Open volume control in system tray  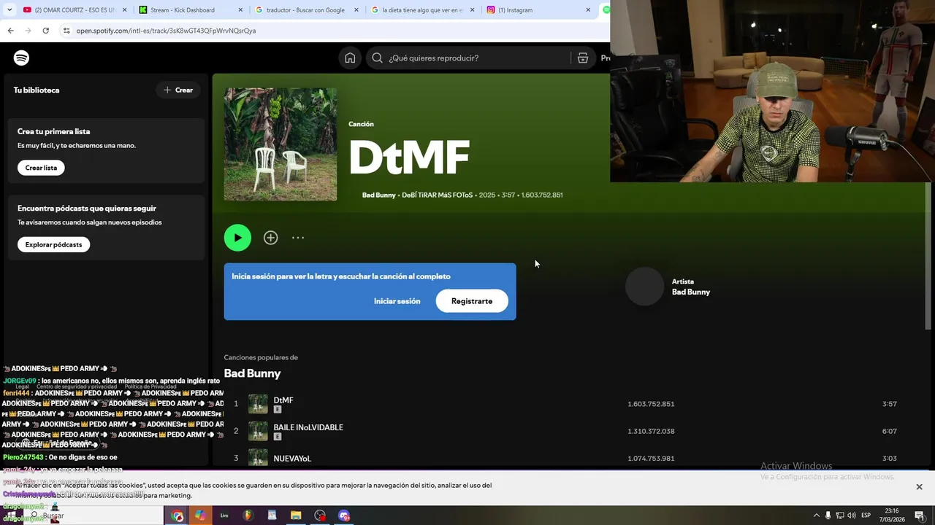851,516
